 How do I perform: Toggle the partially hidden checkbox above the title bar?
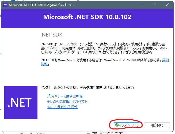coord(12,1)
